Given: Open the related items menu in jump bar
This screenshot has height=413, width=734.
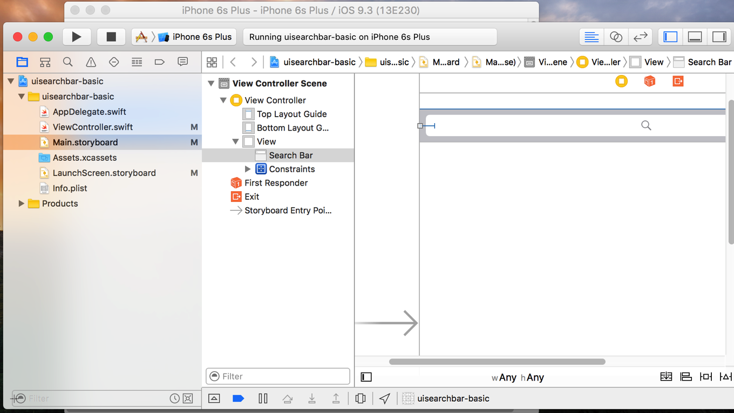Looking at the screenshot, I should 212,62.
